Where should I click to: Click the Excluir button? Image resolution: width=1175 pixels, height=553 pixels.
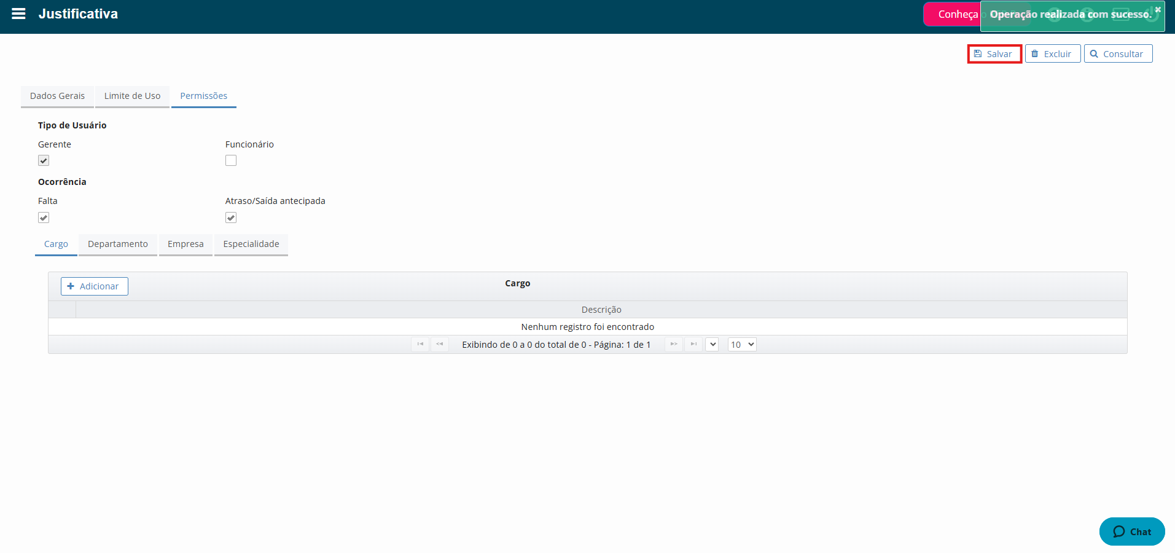click(1052, 54)
